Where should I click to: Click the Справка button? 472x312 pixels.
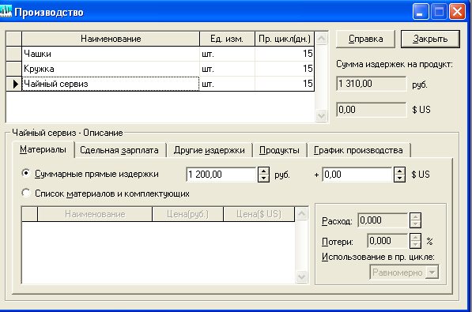click(365, 39)
